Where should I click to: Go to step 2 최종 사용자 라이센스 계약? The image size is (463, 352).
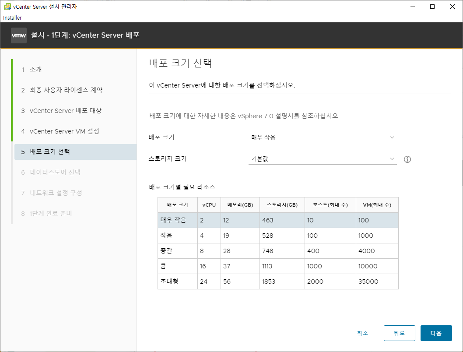pos(75,90)
